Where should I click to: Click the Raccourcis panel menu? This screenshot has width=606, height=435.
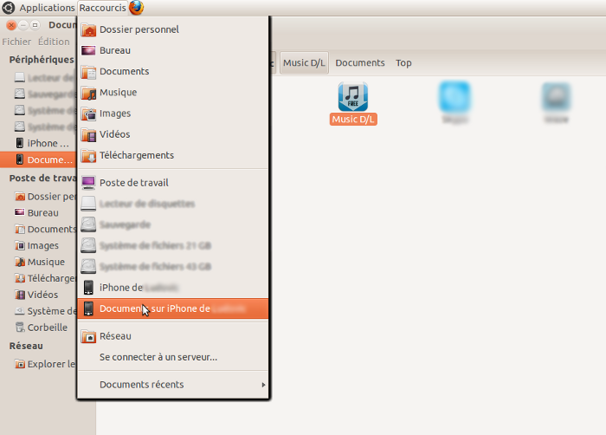[x=103, y=8]
